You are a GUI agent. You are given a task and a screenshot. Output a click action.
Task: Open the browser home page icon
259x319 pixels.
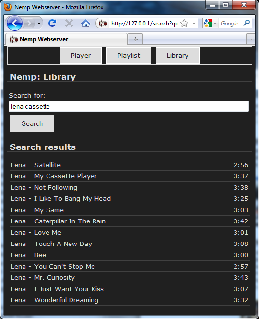click(86, 24)
